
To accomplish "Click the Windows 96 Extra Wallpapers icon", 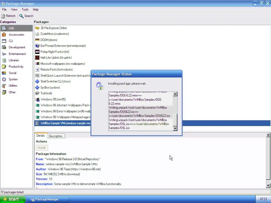I will pyautogui.click(x=37, y=111).
